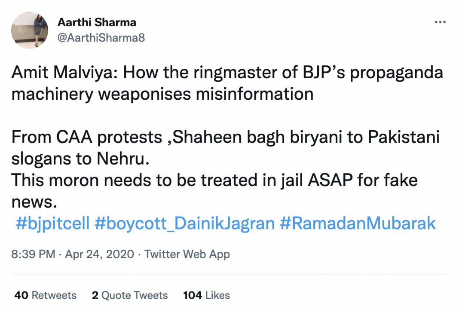Open the more options ellipsis menu
Screen dimensions: 459x312
(440, 22)
